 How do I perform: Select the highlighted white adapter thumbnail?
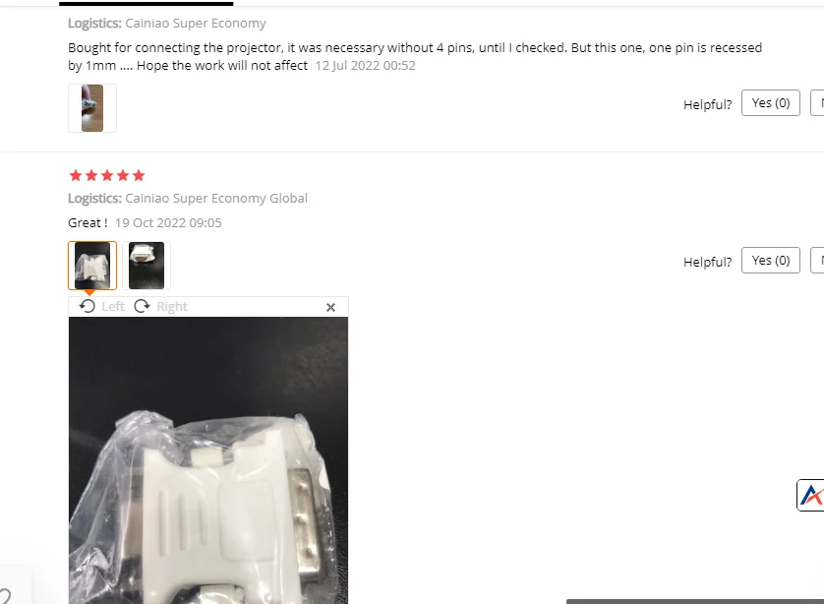(x=92, y=266)
